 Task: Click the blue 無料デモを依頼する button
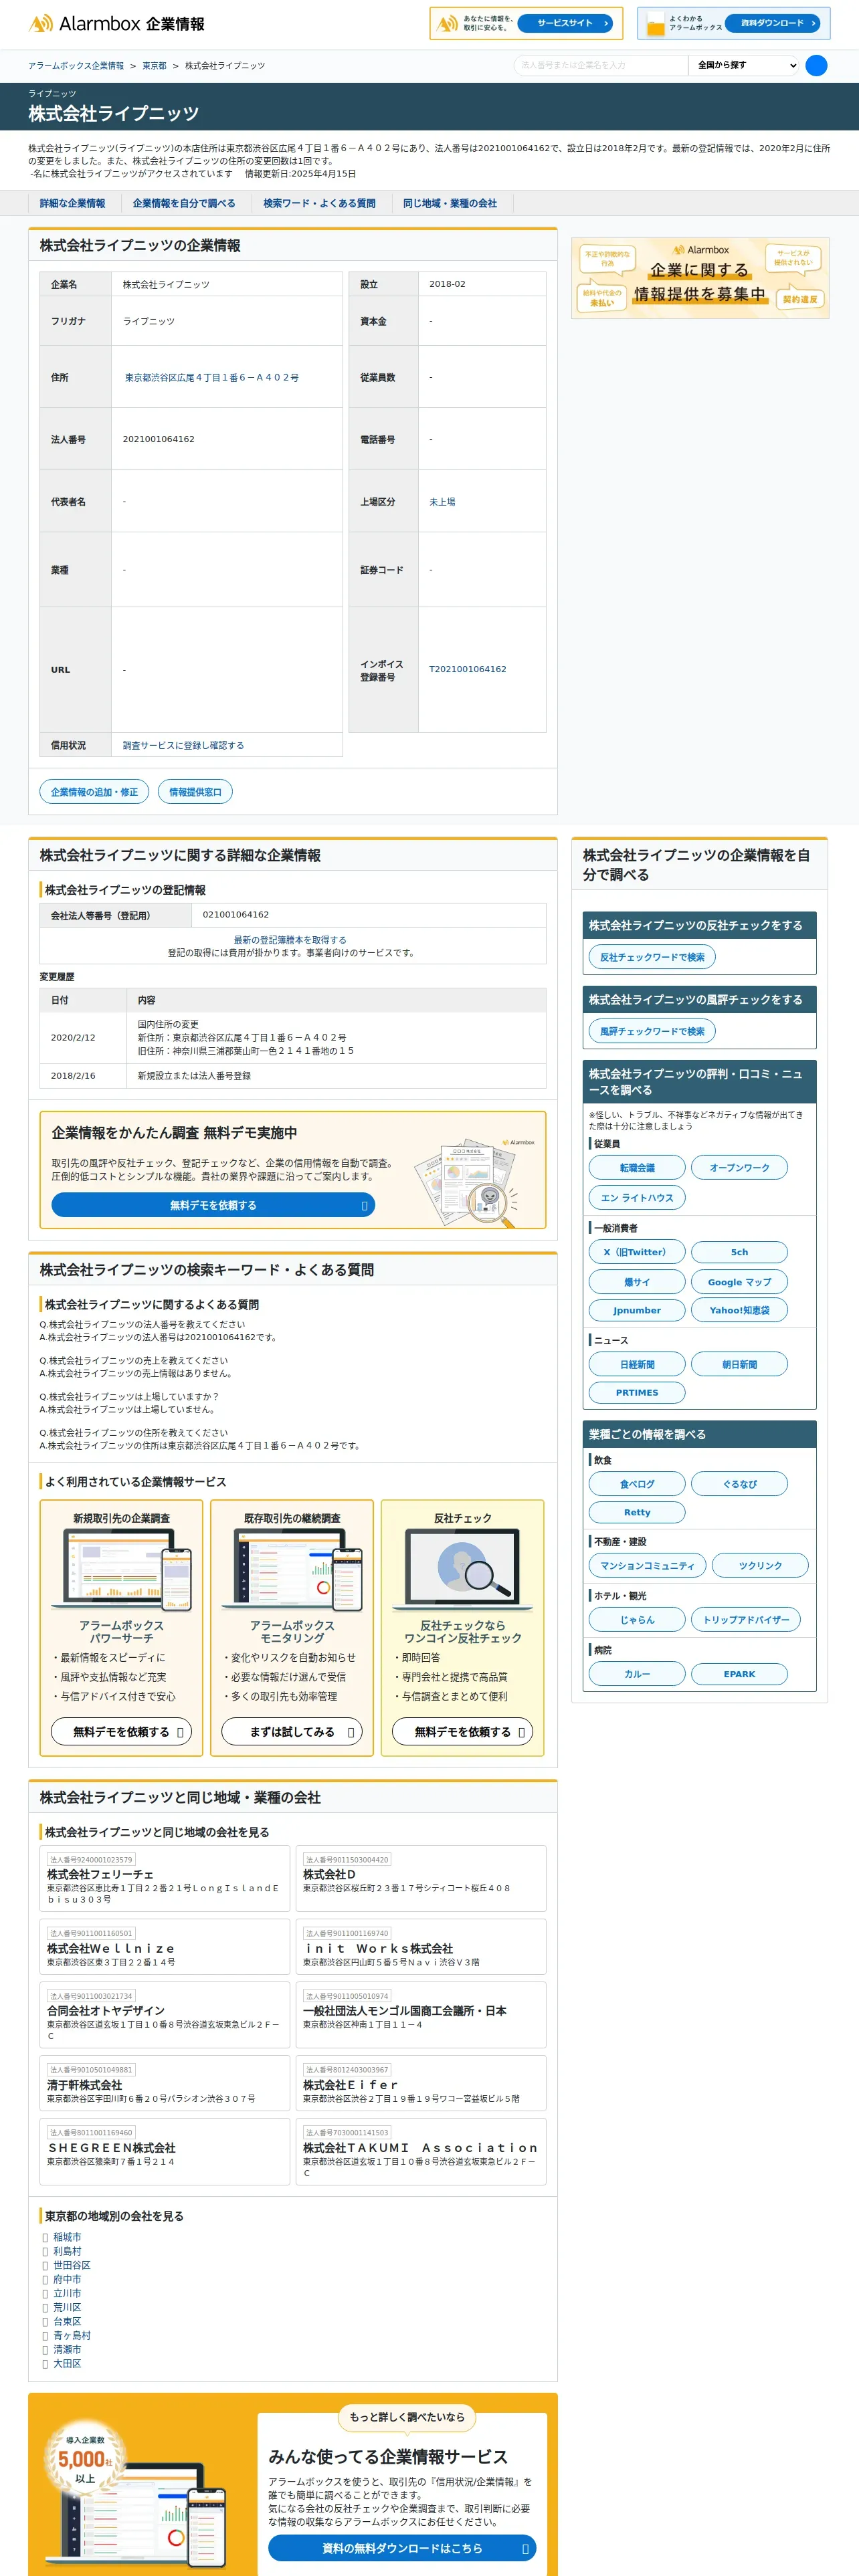[x=213, y=1205]
